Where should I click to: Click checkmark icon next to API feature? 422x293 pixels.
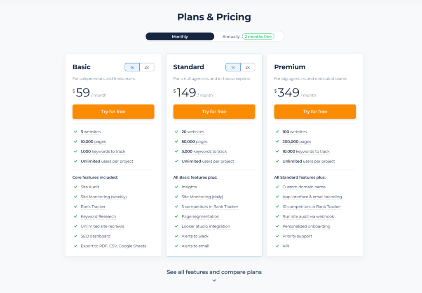(277, 246)
